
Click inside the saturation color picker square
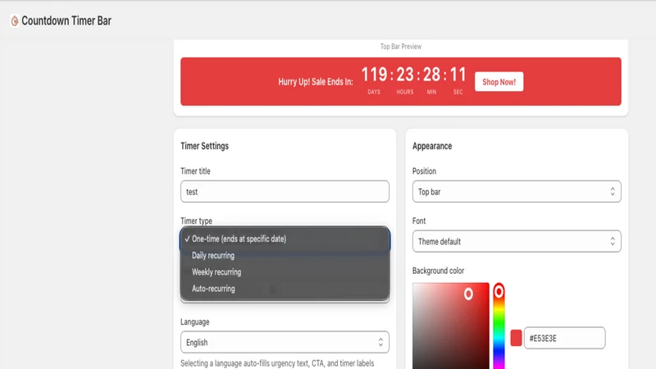pyautogui.click(x=450, y=326)
